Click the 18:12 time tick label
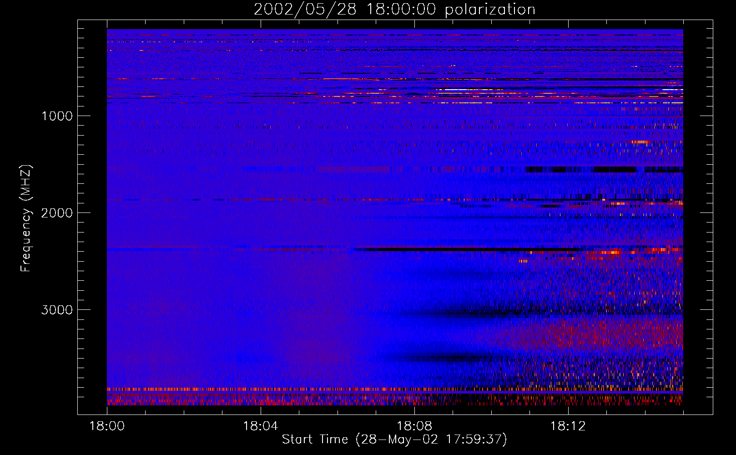Image resolution: width=736 pixels, height=455 pixels. pos(568,426)
